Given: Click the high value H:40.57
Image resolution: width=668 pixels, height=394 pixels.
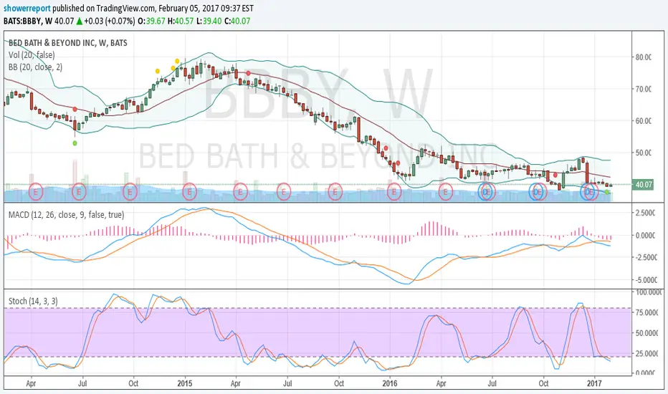Looking at the screenshot, I should coord(181,21).
